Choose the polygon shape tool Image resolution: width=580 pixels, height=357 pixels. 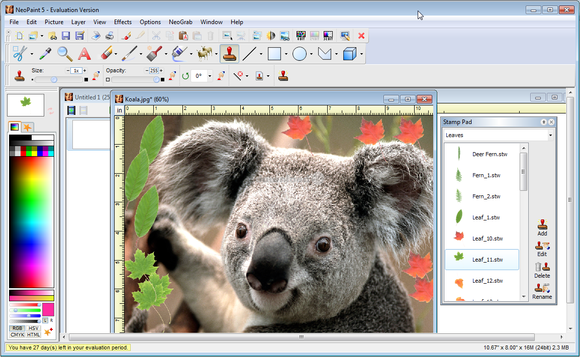click(x=324, y=54)
